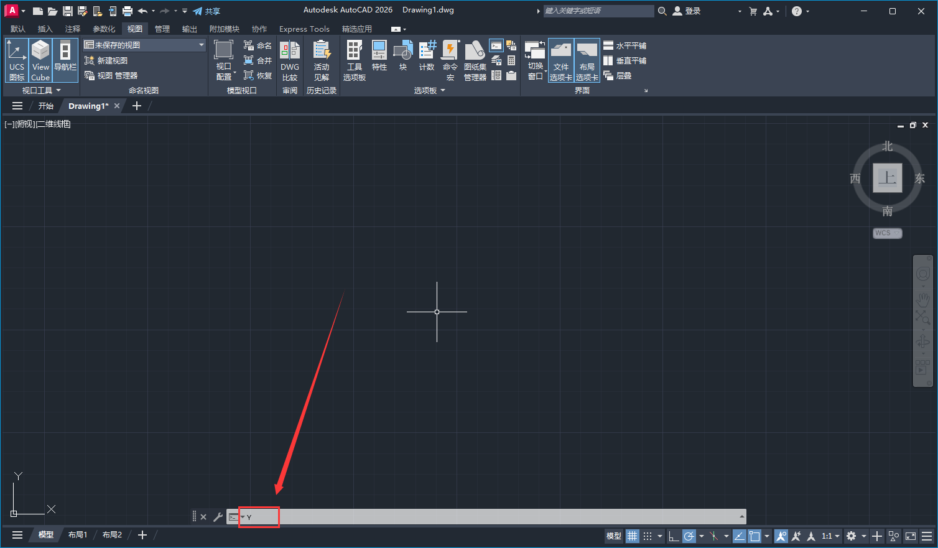Open the 命令宏 command macros palette
Screen dimensions: 938x548
[450, 60]
